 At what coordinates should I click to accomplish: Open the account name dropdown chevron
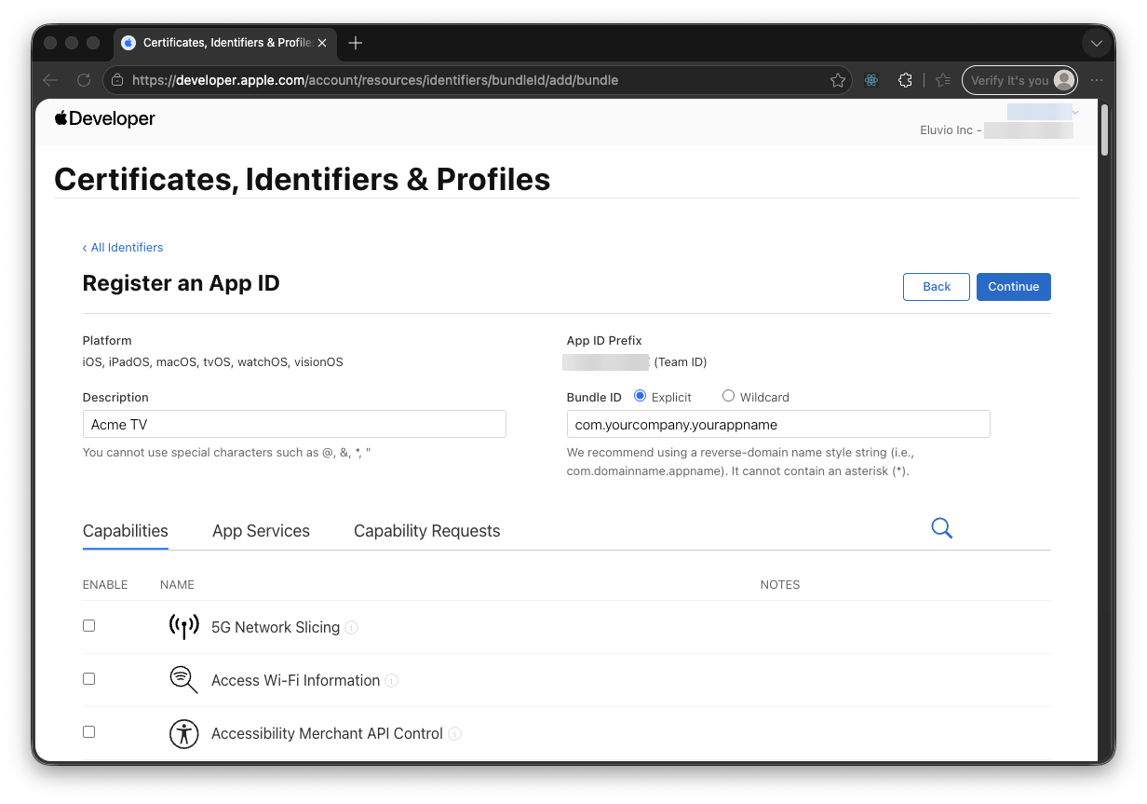coord(1075,112)
